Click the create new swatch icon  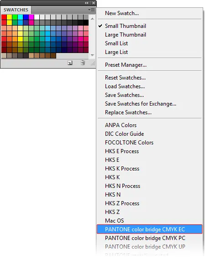click(x=70, y=63)
